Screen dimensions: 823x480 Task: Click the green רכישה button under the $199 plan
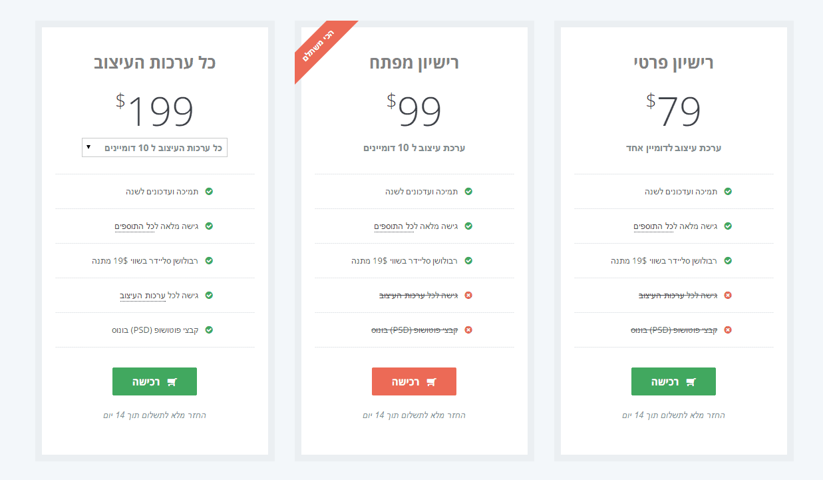(x=154, y=381)
